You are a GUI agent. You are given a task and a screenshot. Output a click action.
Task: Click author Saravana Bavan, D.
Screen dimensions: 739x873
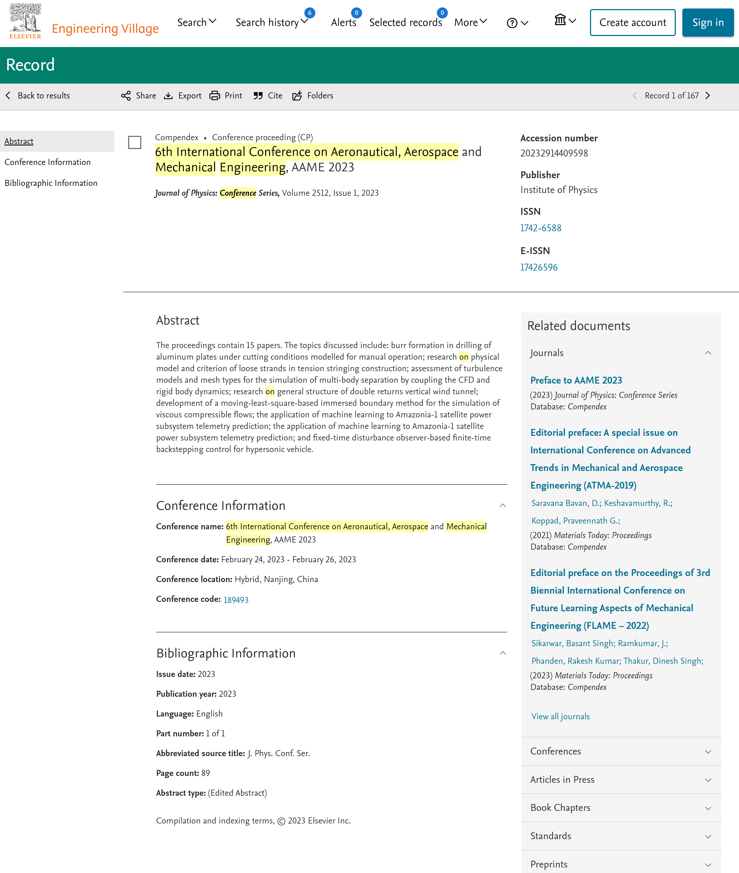[566, 503]
